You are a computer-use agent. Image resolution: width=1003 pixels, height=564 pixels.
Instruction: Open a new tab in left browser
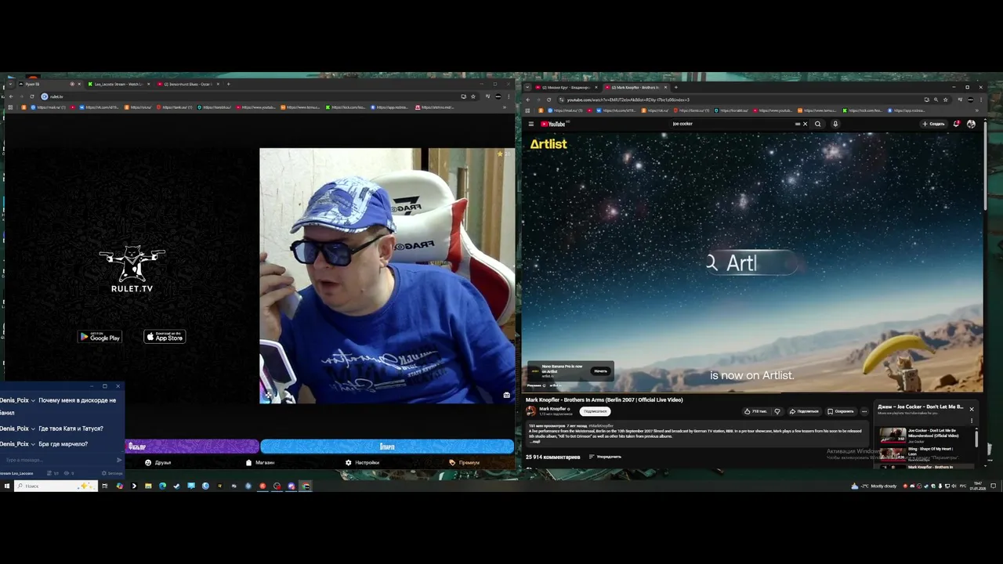228,84
